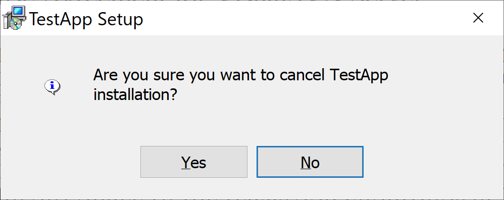This screenshot has width=504, height=200.
Task: Click the blank area right of No
Action: (x=432, y=162)
